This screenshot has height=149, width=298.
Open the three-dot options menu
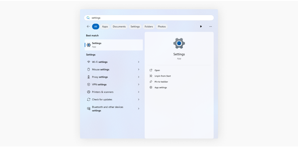coord(211,26)
